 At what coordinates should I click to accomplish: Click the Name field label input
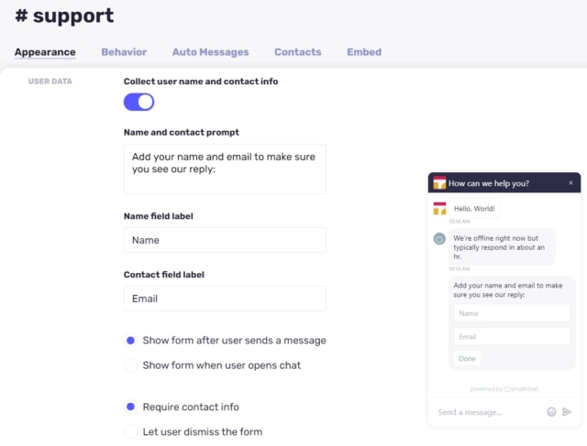point(225,240)
